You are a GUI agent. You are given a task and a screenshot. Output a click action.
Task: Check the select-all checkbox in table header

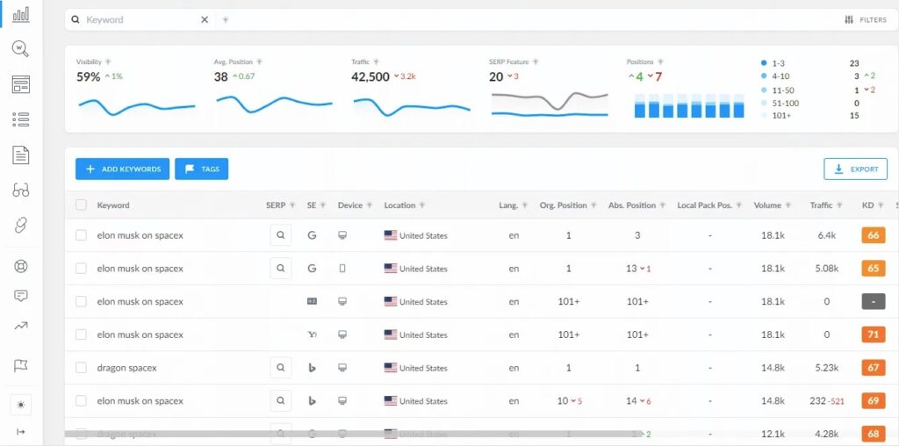[x=81, y=205]
